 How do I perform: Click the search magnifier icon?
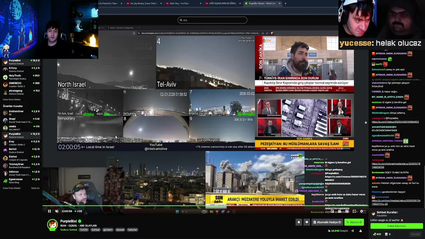tap(181, 20)
